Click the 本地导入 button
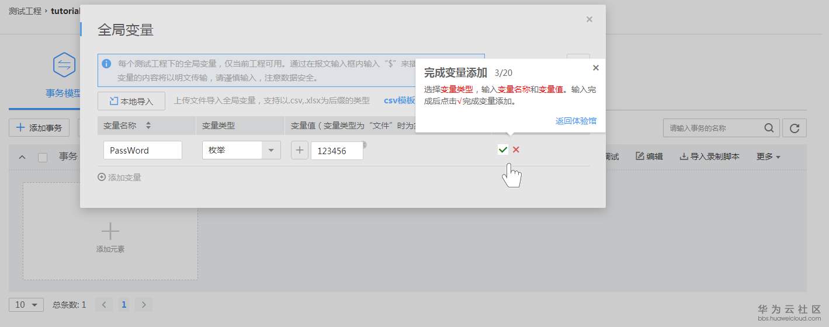This screenshot has width=829, height=327. pyautogui.click(x=131, y=101)
